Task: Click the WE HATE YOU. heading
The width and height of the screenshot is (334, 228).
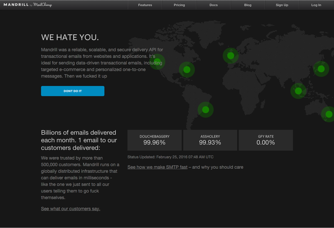Action: [x=70, y=37]
